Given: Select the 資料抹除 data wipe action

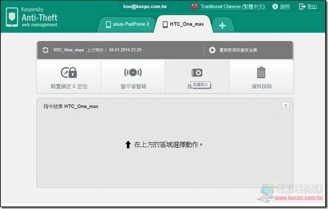Looking at the screenshot, I should click(261, 77).
